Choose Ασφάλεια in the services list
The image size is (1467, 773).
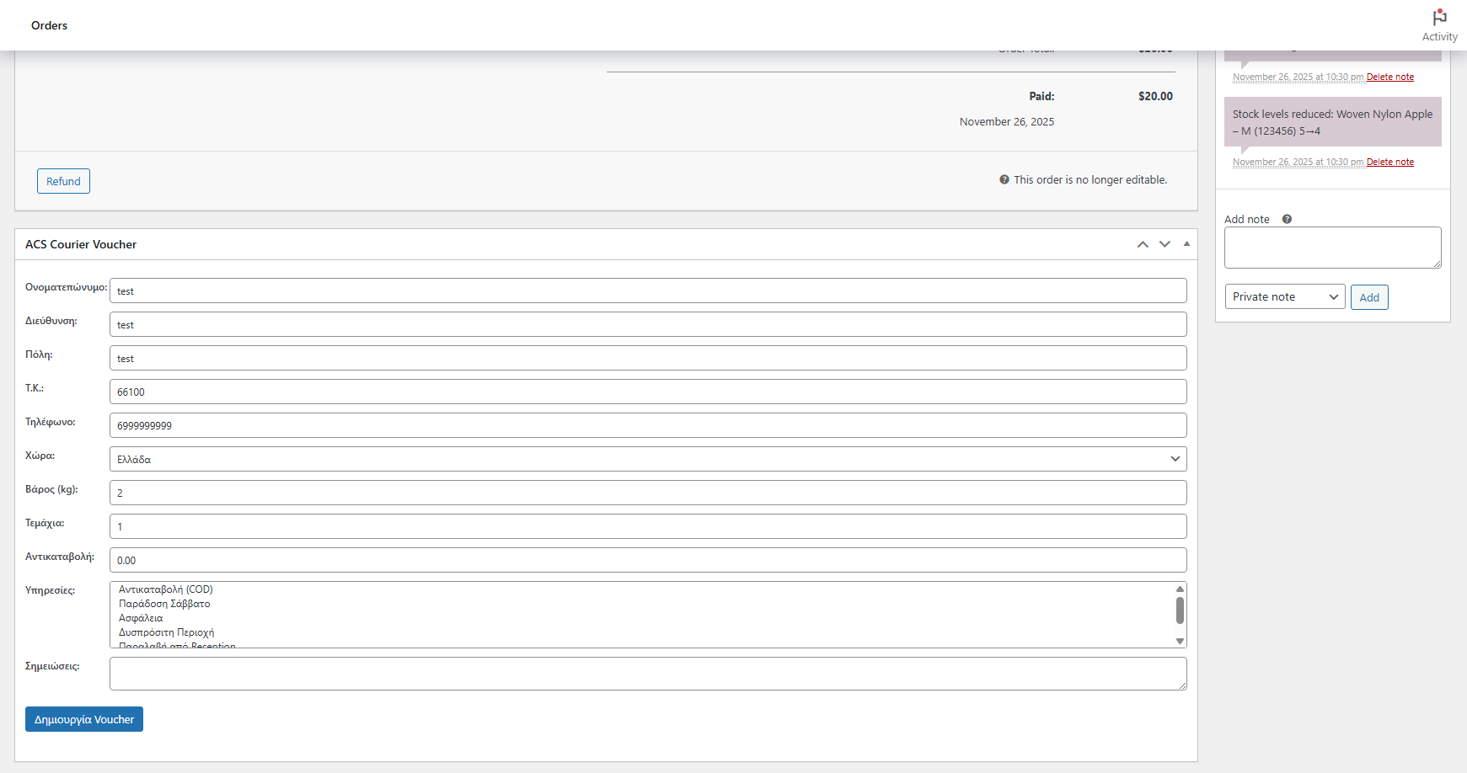141,618
